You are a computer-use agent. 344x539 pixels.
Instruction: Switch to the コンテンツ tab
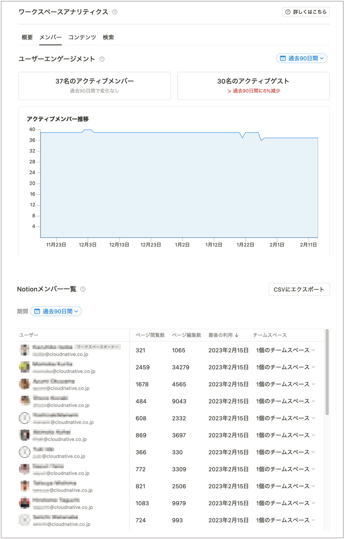(x=82, y=37)
